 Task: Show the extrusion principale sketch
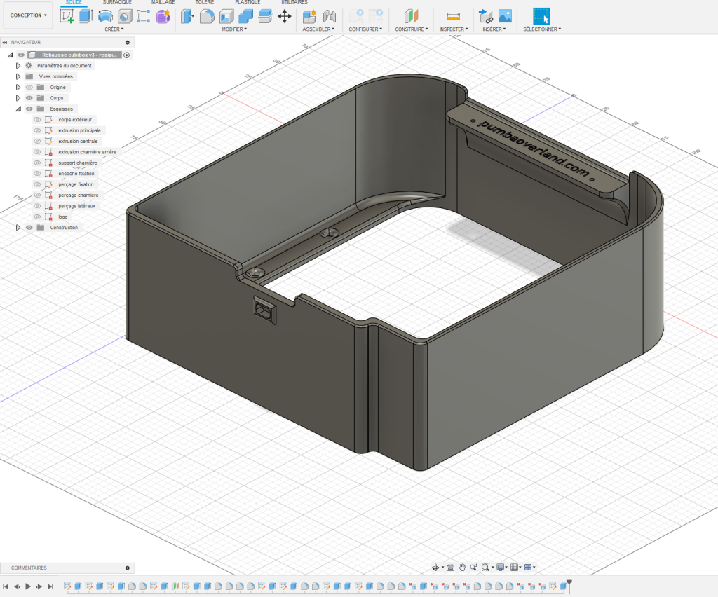tap(38, 130)
